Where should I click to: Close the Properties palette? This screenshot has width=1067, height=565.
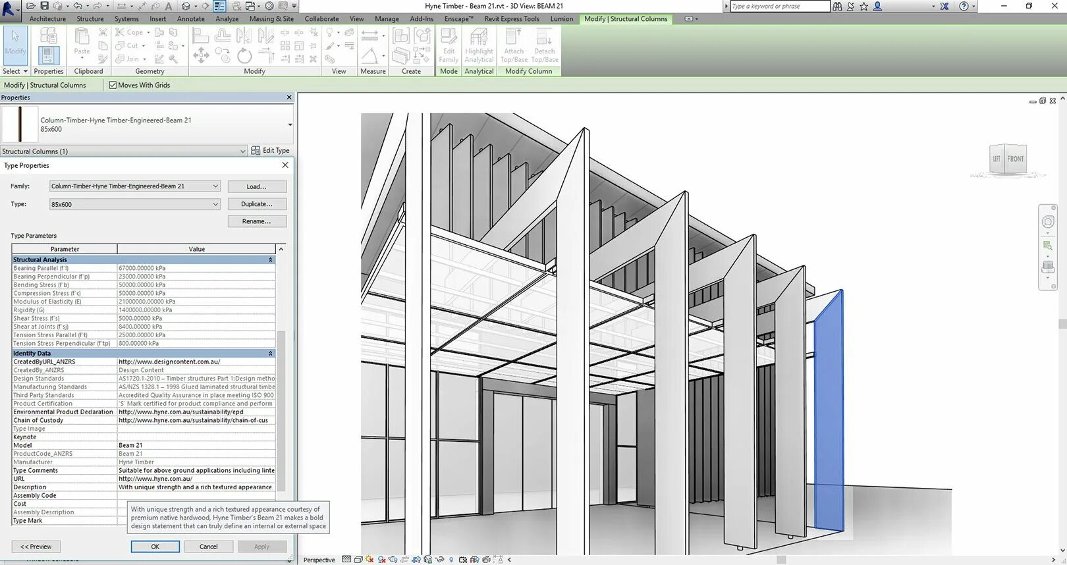[x=288, y=97]
